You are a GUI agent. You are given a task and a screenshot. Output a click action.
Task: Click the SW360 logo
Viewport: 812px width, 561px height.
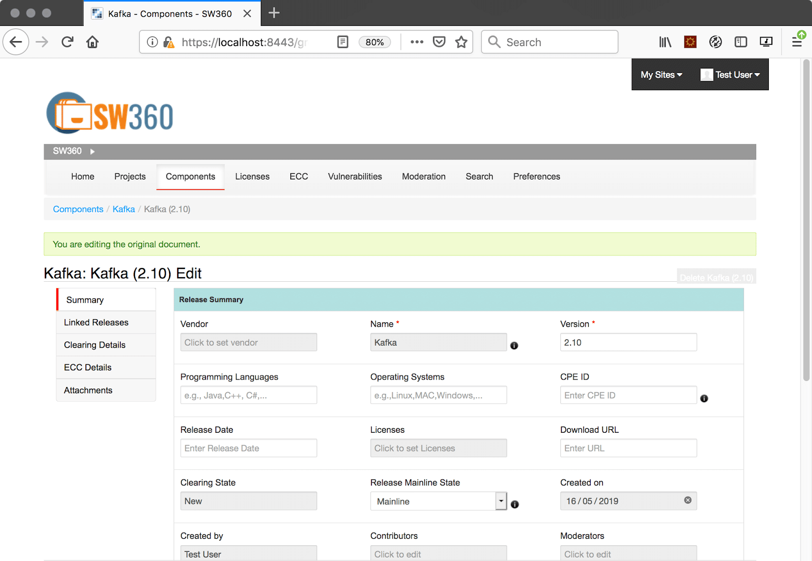pos(110,114)
